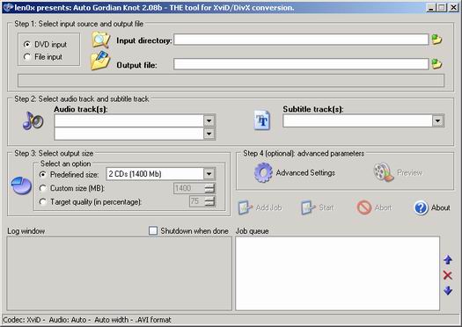Remove queued job with red X
The height and width of the screenshot is (327, 462).
coord(448,275)
